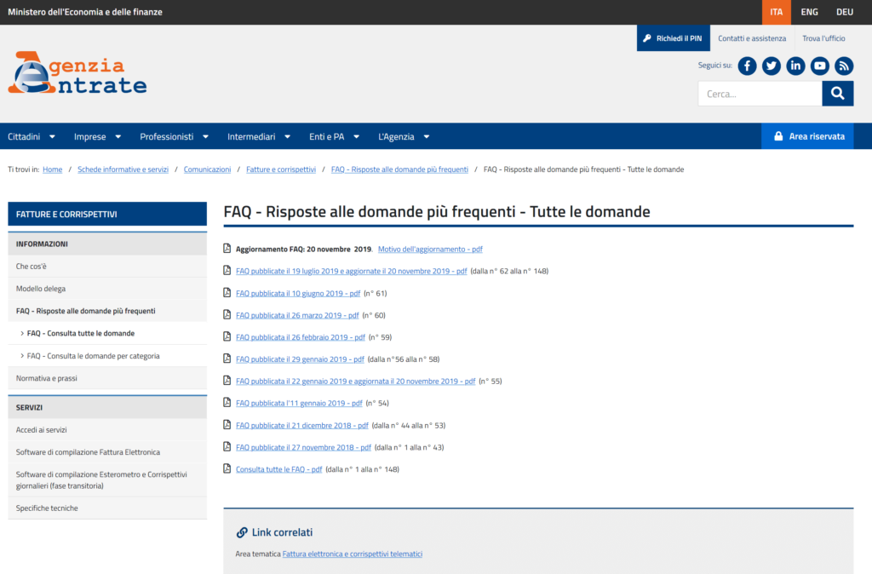The height and width of the screenshot is (574, 872).
Task: Open Motivo dell'aggiornamento - pdf link
Action: point(430,250)
